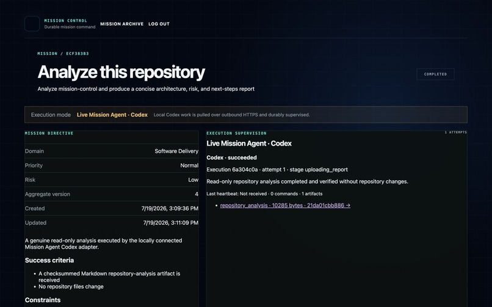Click the Execution 6a304c0a attempt line
The height and width of the screenshot is (307, 492).
point(277,169)
